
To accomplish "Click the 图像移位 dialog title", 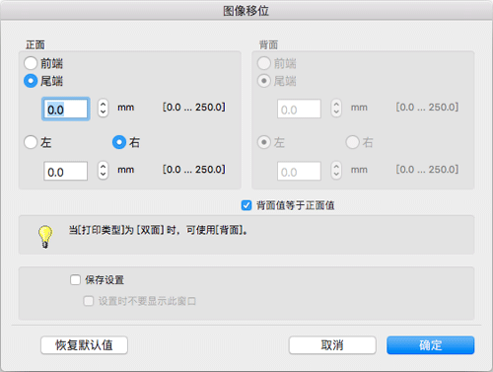I will pyautogui.click(x=246, y=11).
